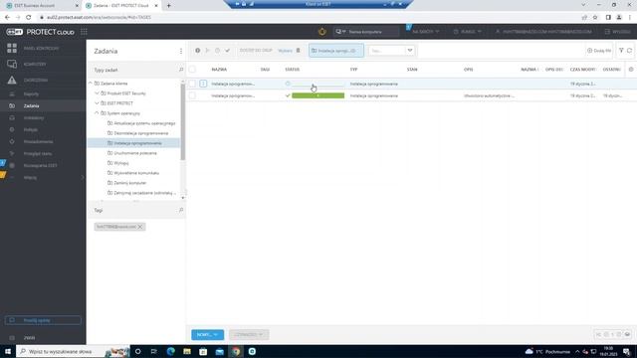
Task: Click the Windows Start button
Action: (8, 351)
